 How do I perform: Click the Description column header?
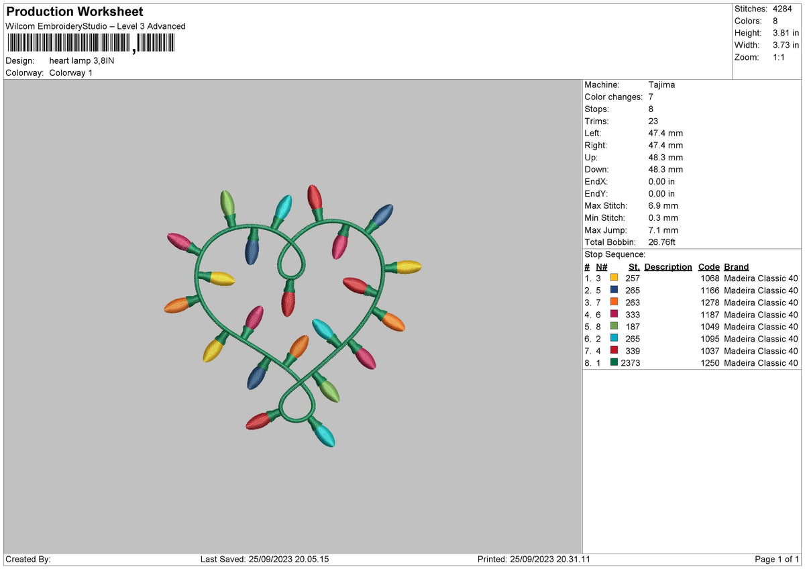(668, 267)
